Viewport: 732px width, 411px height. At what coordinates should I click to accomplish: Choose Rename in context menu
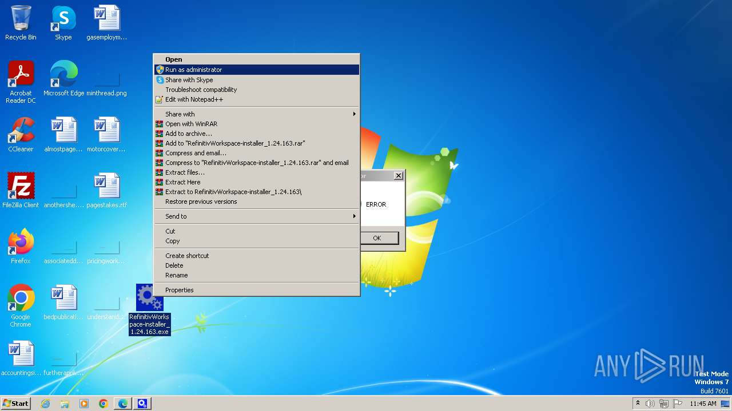257,275
